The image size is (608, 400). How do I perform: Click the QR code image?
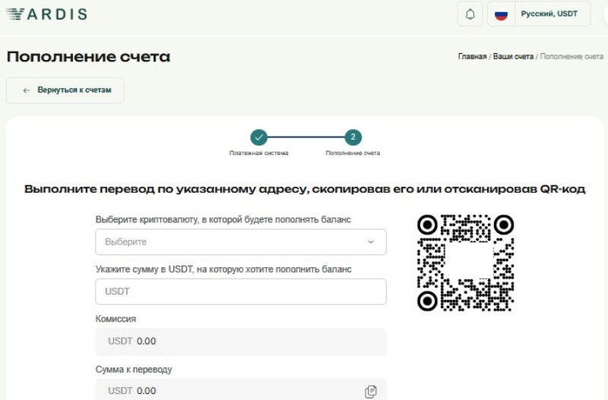(x=466, y=263)
